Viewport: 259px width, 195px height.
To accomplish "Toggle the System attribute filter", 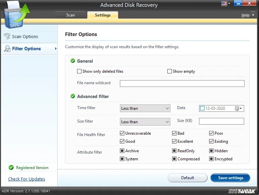I will (122, 159).
